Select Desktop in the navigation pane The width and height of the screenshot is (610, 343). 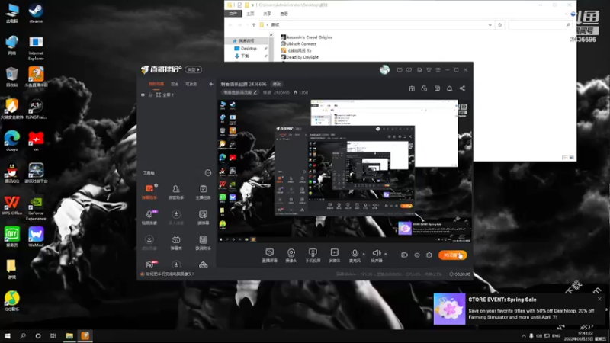click(x=248, y=49)
